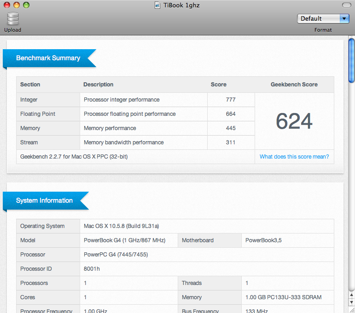Click the "Geekbench Score" column header

pyautogui.click(x=294, y=85)
